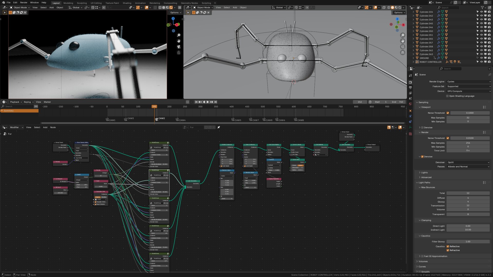Open Options in left viewport
Viewport: 493px width, 277px height.
click(176, 13)
